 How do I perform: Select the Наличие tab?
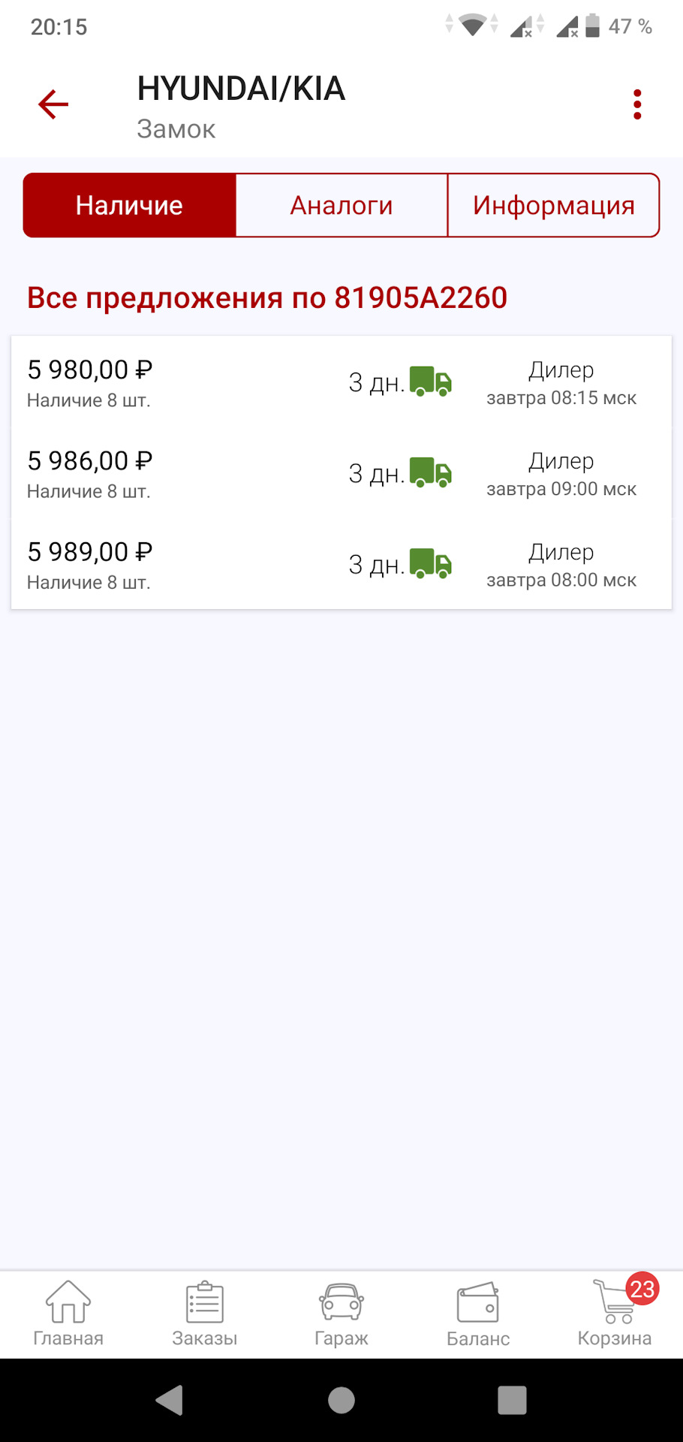point(129,205)
